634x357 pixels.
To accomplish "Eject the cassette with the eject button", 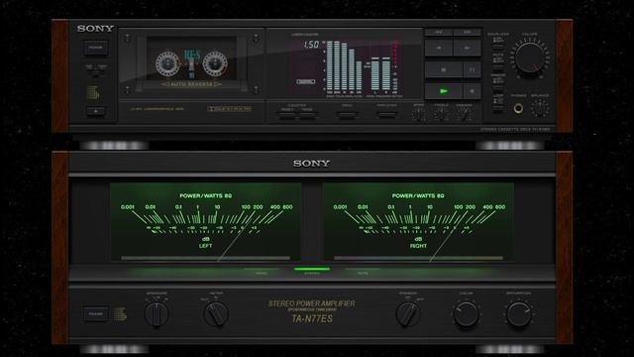I will [96, 111].
